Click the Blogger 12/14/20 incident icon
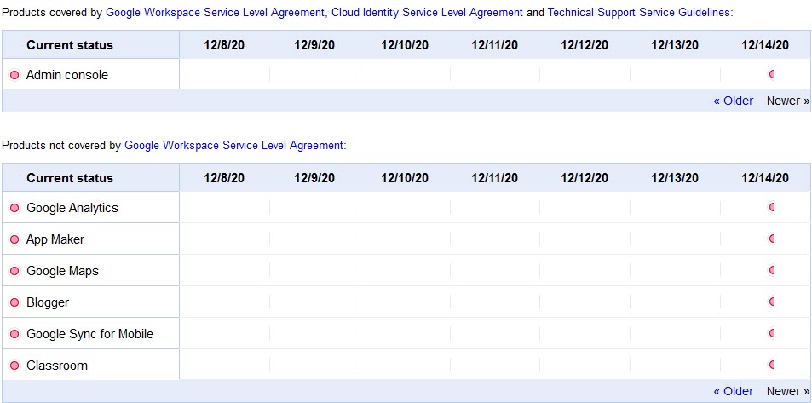Viewport: 812px width, 403px height. tap(772, 302)
